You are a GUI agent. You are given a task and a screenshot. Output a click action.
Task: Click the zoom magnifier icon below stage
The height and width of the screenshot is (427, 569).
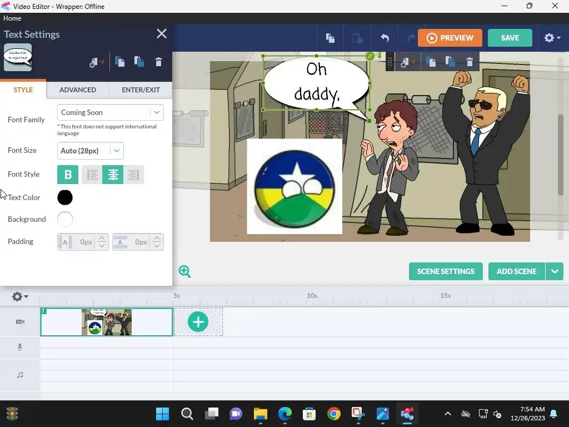[x=184, y=271]
